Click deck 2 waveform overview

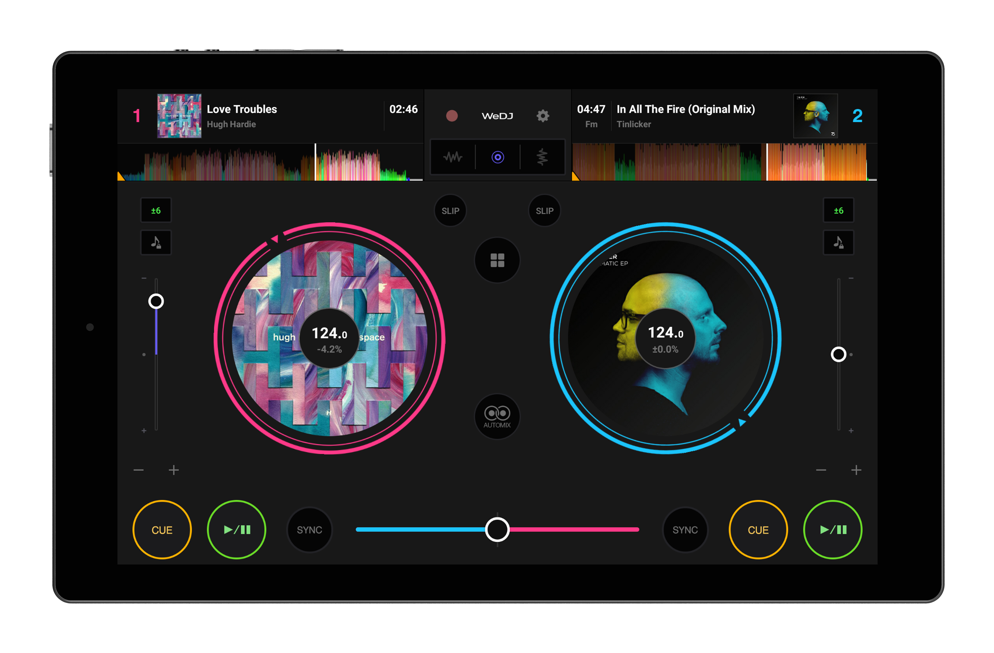(724, 162)
